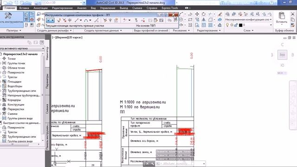The image size is (297, 167).
Task: Click the Вставить paste button
Action: point(282,18)
